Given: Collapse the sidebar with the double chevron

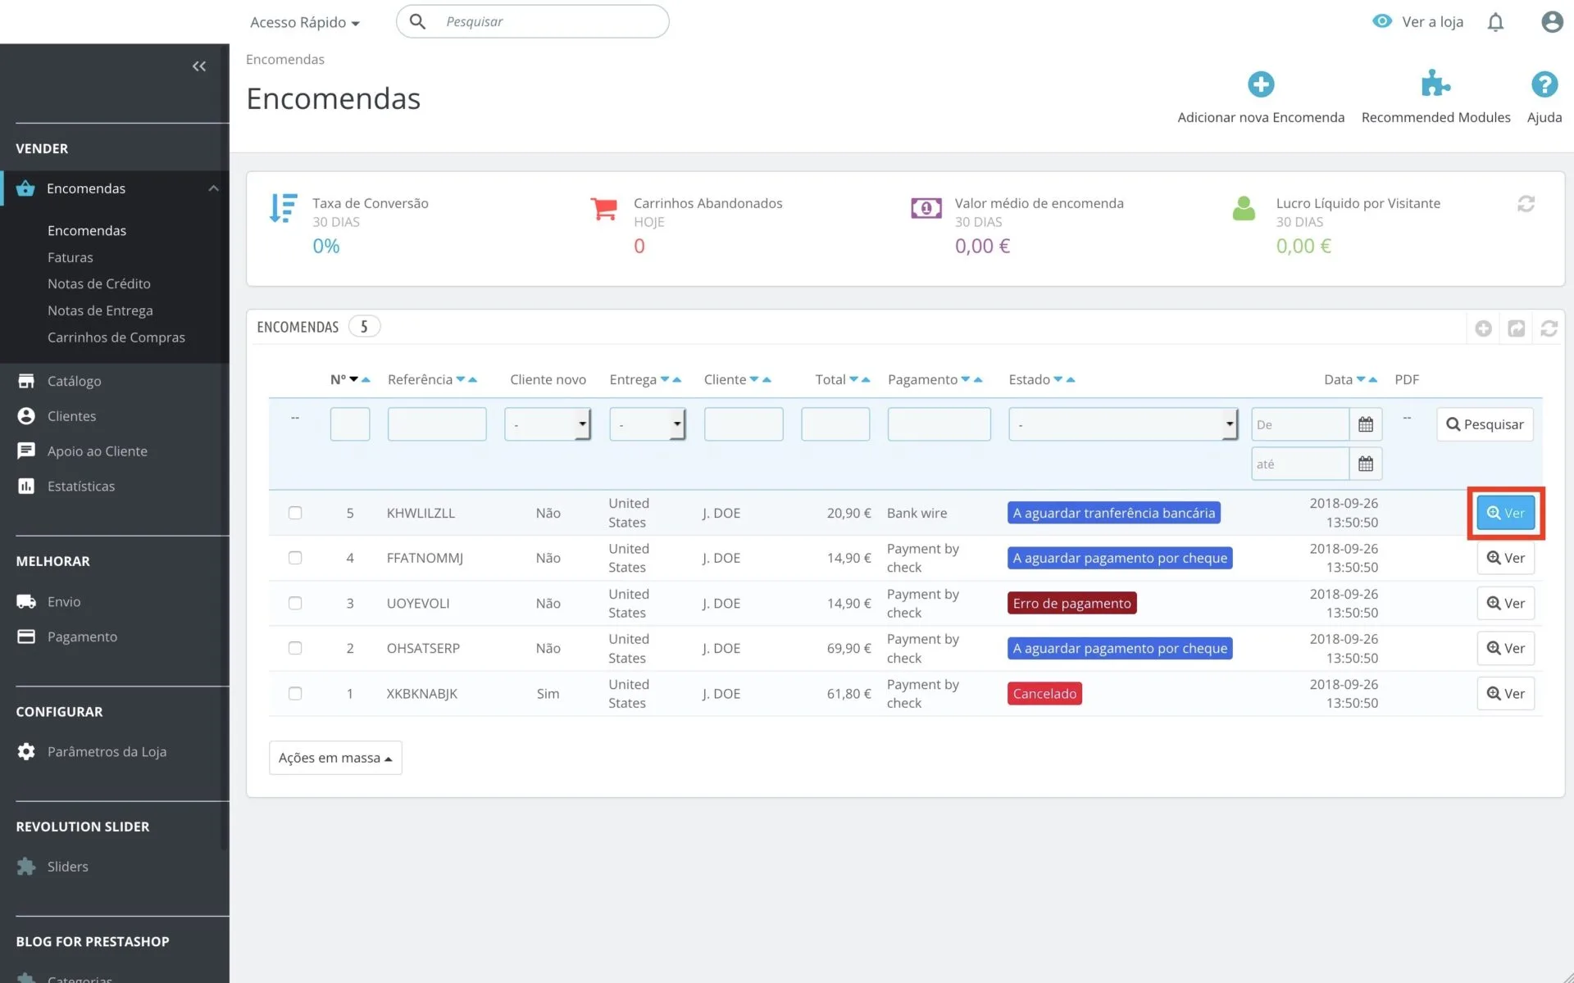Looking at the screenshot, I should [x=199, y=66].
